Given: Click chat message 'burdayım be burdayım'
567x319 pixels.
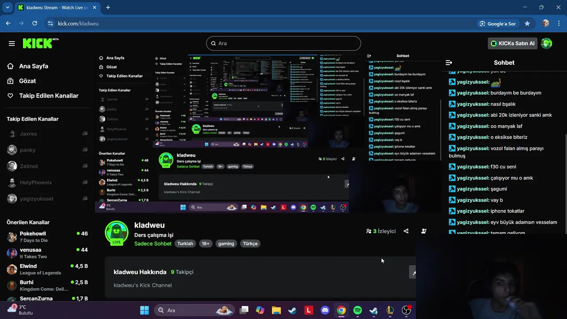Looking at the screenshot, I should click(516, 93).
